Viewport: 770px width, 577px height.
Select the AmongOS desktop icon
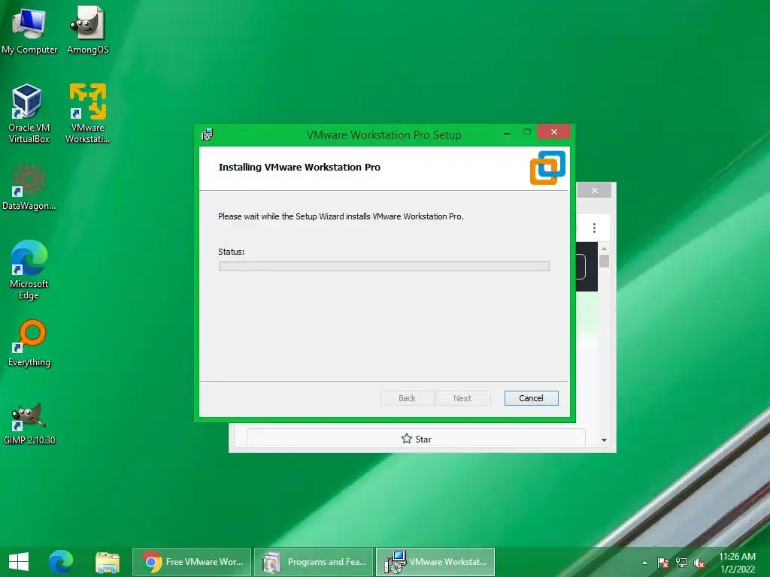click(x=87, y=30)
